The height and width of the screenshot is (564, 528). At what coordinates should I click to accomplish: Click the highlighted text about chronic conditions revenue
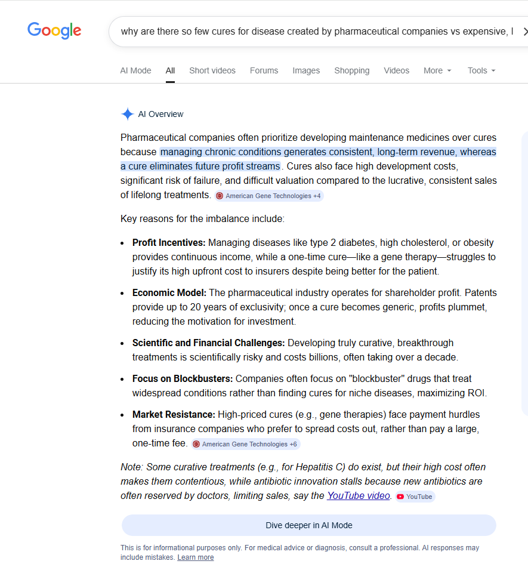coord(327,152)
